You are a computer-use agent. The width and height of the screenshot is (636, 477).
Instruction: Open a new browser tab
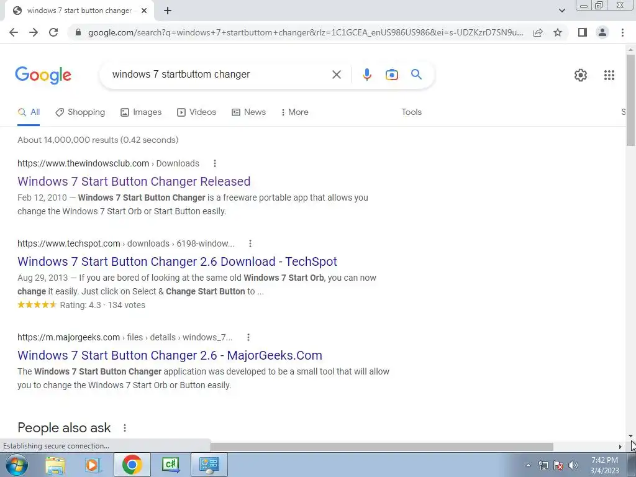pyautogui.click(x=168, y=11)
